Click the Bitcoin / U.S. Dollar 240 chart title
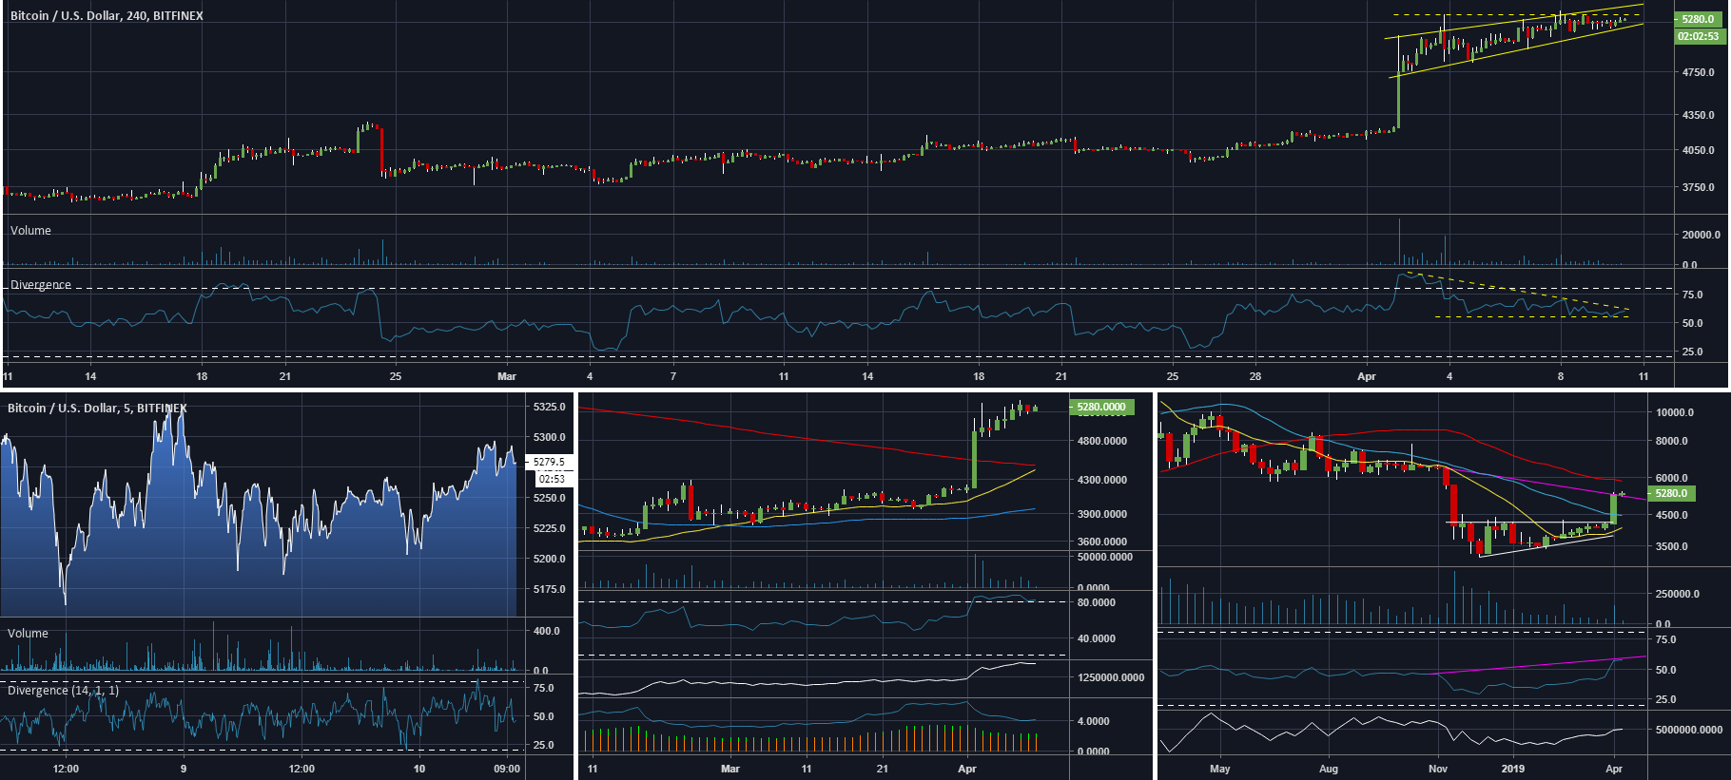 pos(107,15)
